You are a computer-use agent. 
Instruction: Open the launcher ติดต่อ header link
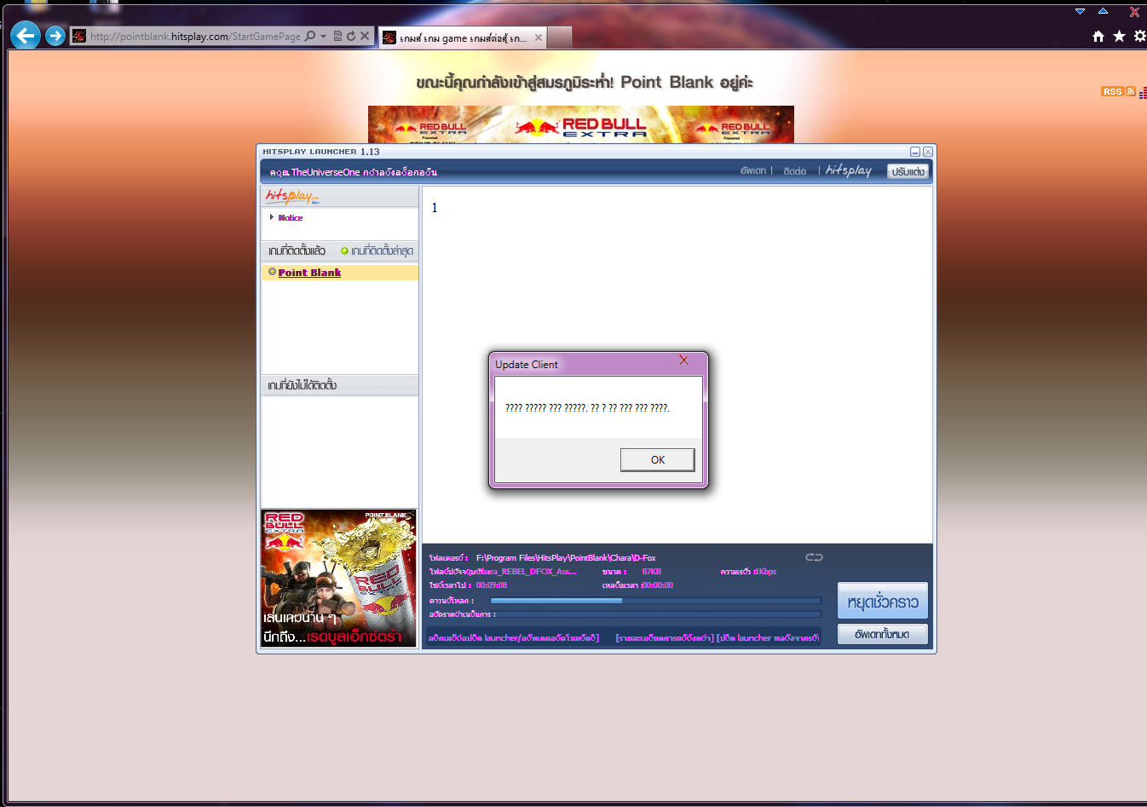795,171
